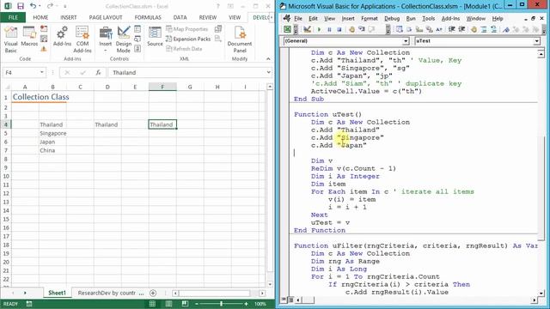Open the FILE tab in Excel
The image size is (550, 309).
pyautogui.click(x=13, y=17)
